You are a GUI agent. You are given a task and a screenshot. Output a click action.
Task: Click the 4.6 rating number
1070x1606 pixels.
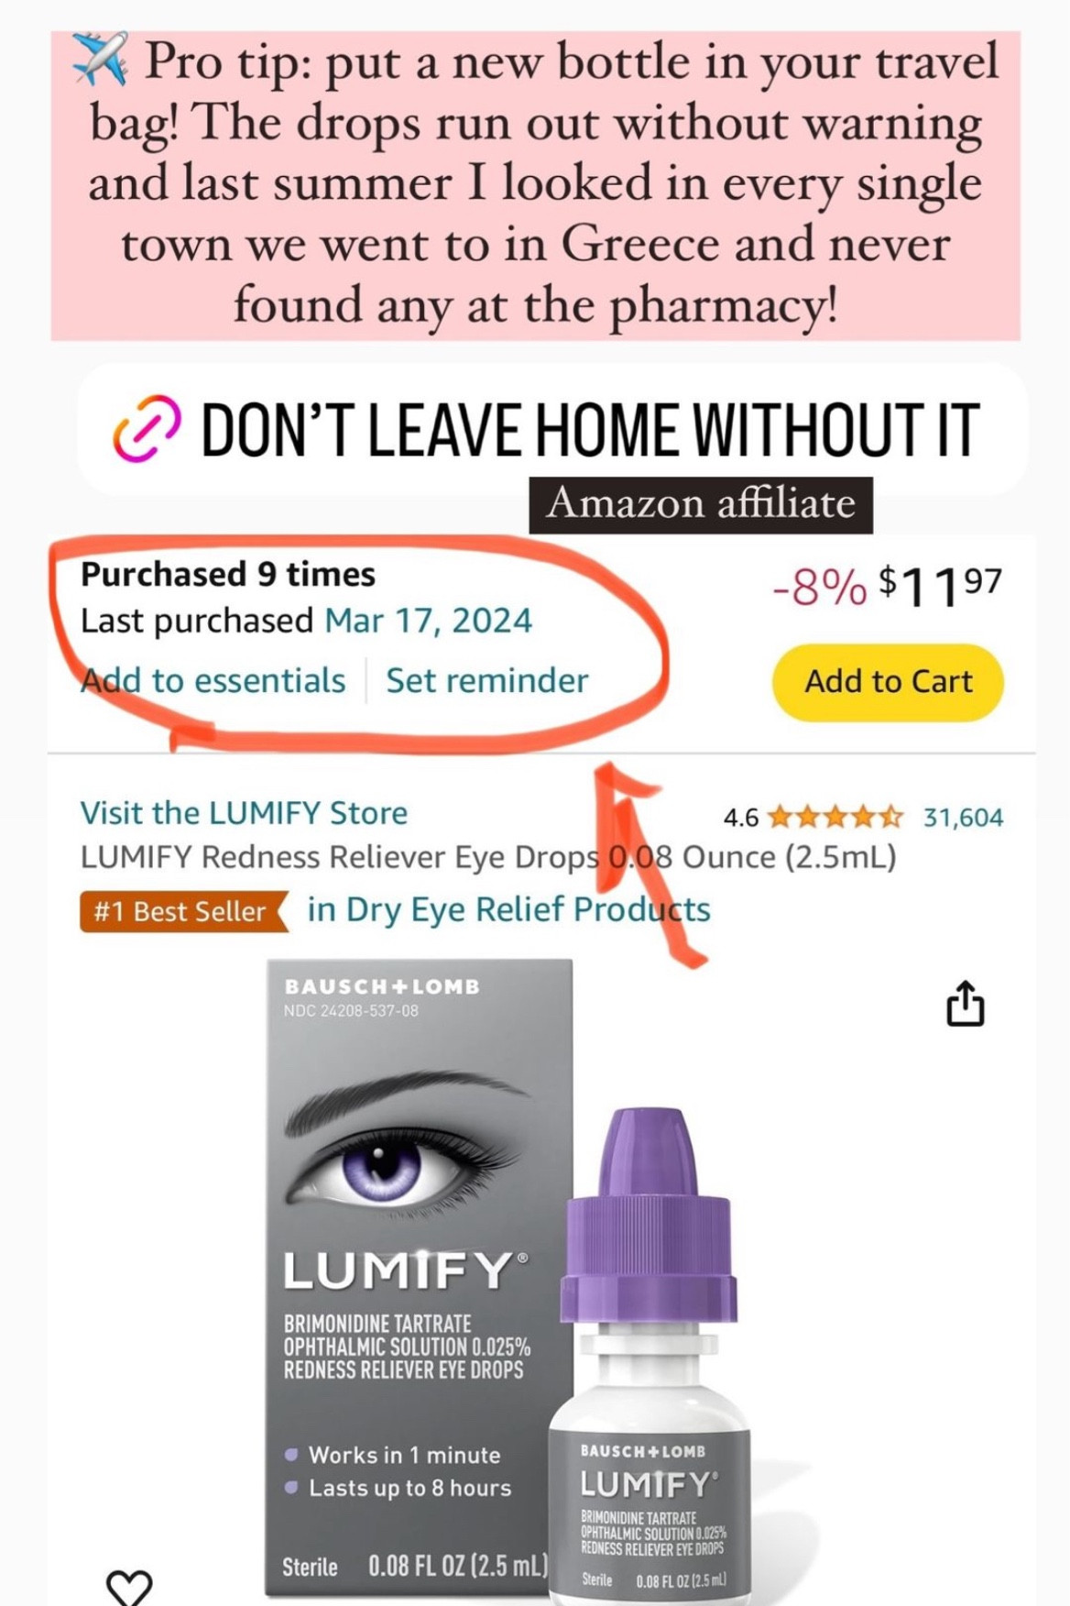click(740, 817)
